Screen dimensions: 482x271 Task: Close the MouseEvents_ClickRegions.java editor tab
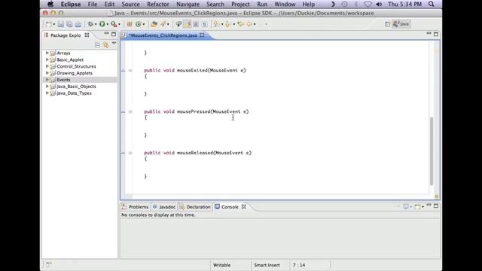(x=202, y=35)
